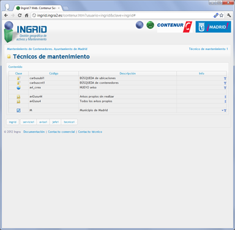This screenshot has width=235, height=230.
Task: Click the map icon for Municipio de Madrid
Action: pyautogui.click(x=18, y=111)
